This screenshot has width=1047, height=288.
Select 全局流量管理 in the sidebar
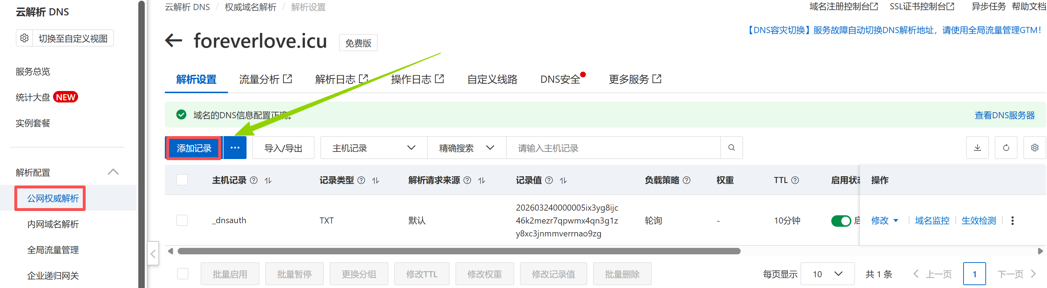53,250
